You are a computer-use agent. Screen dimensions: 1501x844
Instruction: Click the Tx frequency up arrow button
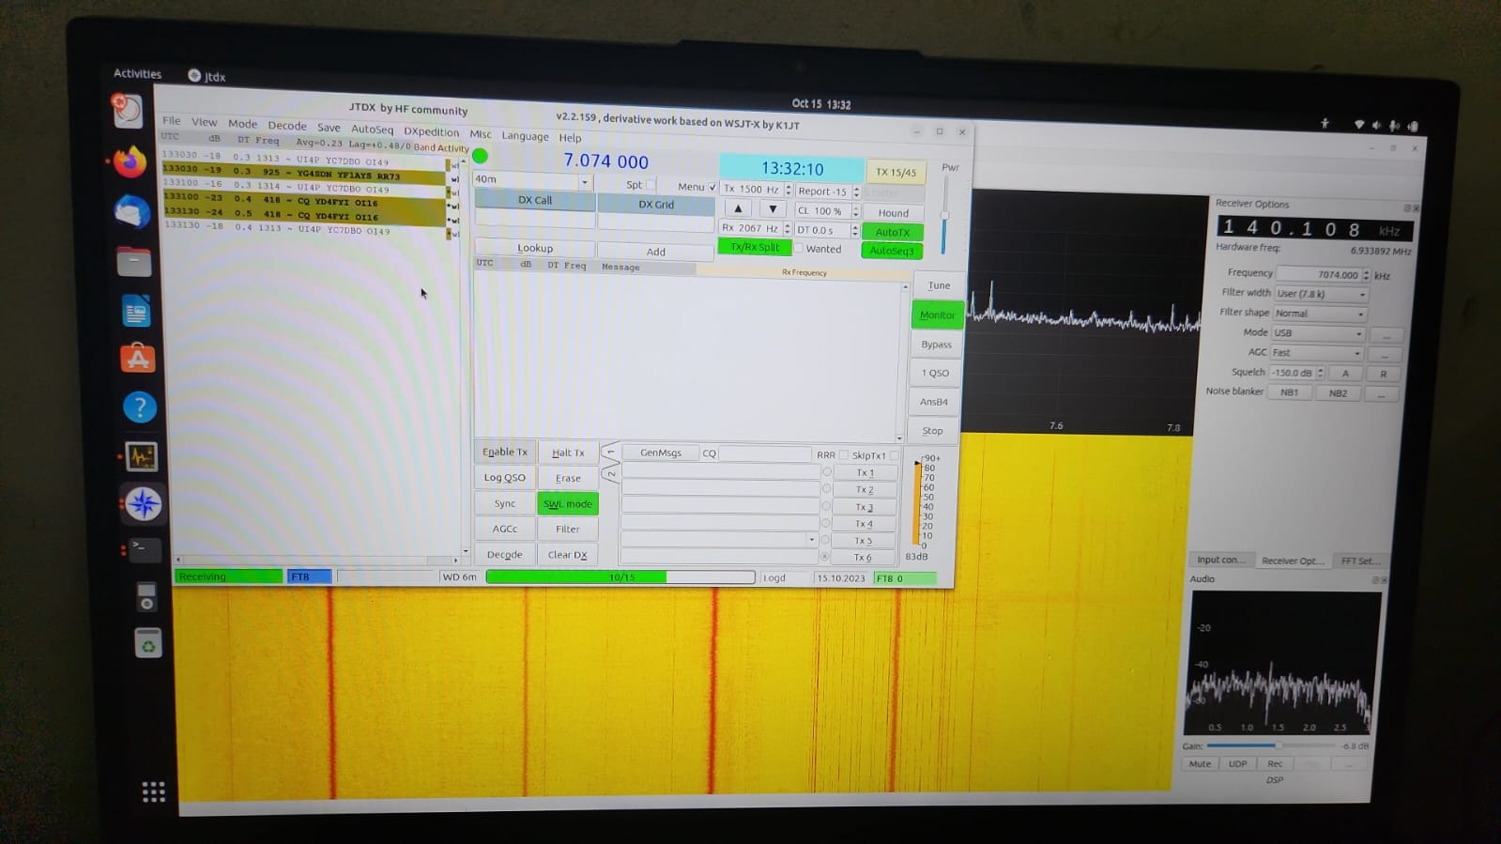[x=738, y=208]
